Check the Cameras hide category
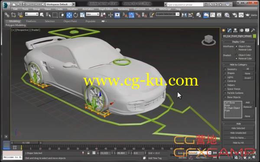The height and width of the screenshot is (162, 260). [x=225, y=81]
